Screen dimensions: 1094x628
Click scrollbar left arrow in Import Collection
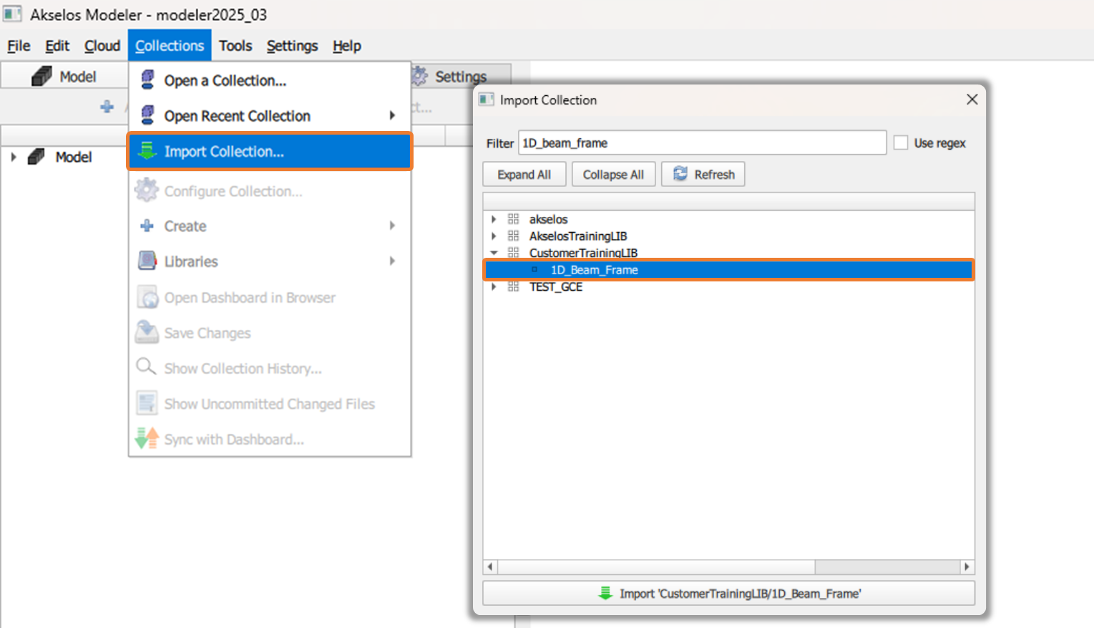tap(490, 566)
